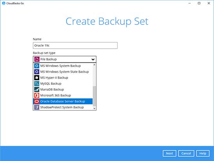Click the Name field containing Oracle 19c
This screenshot has width=214, height=161.
(x=75, y=45)
